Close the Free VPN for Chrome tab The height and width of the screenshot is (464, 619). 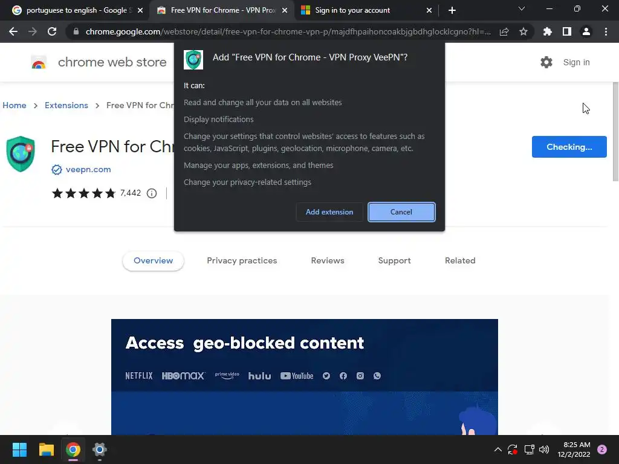(x=285, y=10)
